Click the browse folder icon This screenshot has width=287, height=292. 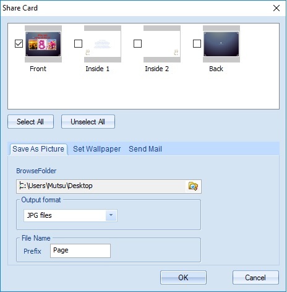pyautogui.click(x=193, y=186)
